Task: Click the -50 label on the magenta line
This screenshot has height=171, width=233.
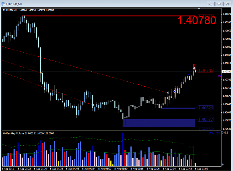Action: coord(219,76)
